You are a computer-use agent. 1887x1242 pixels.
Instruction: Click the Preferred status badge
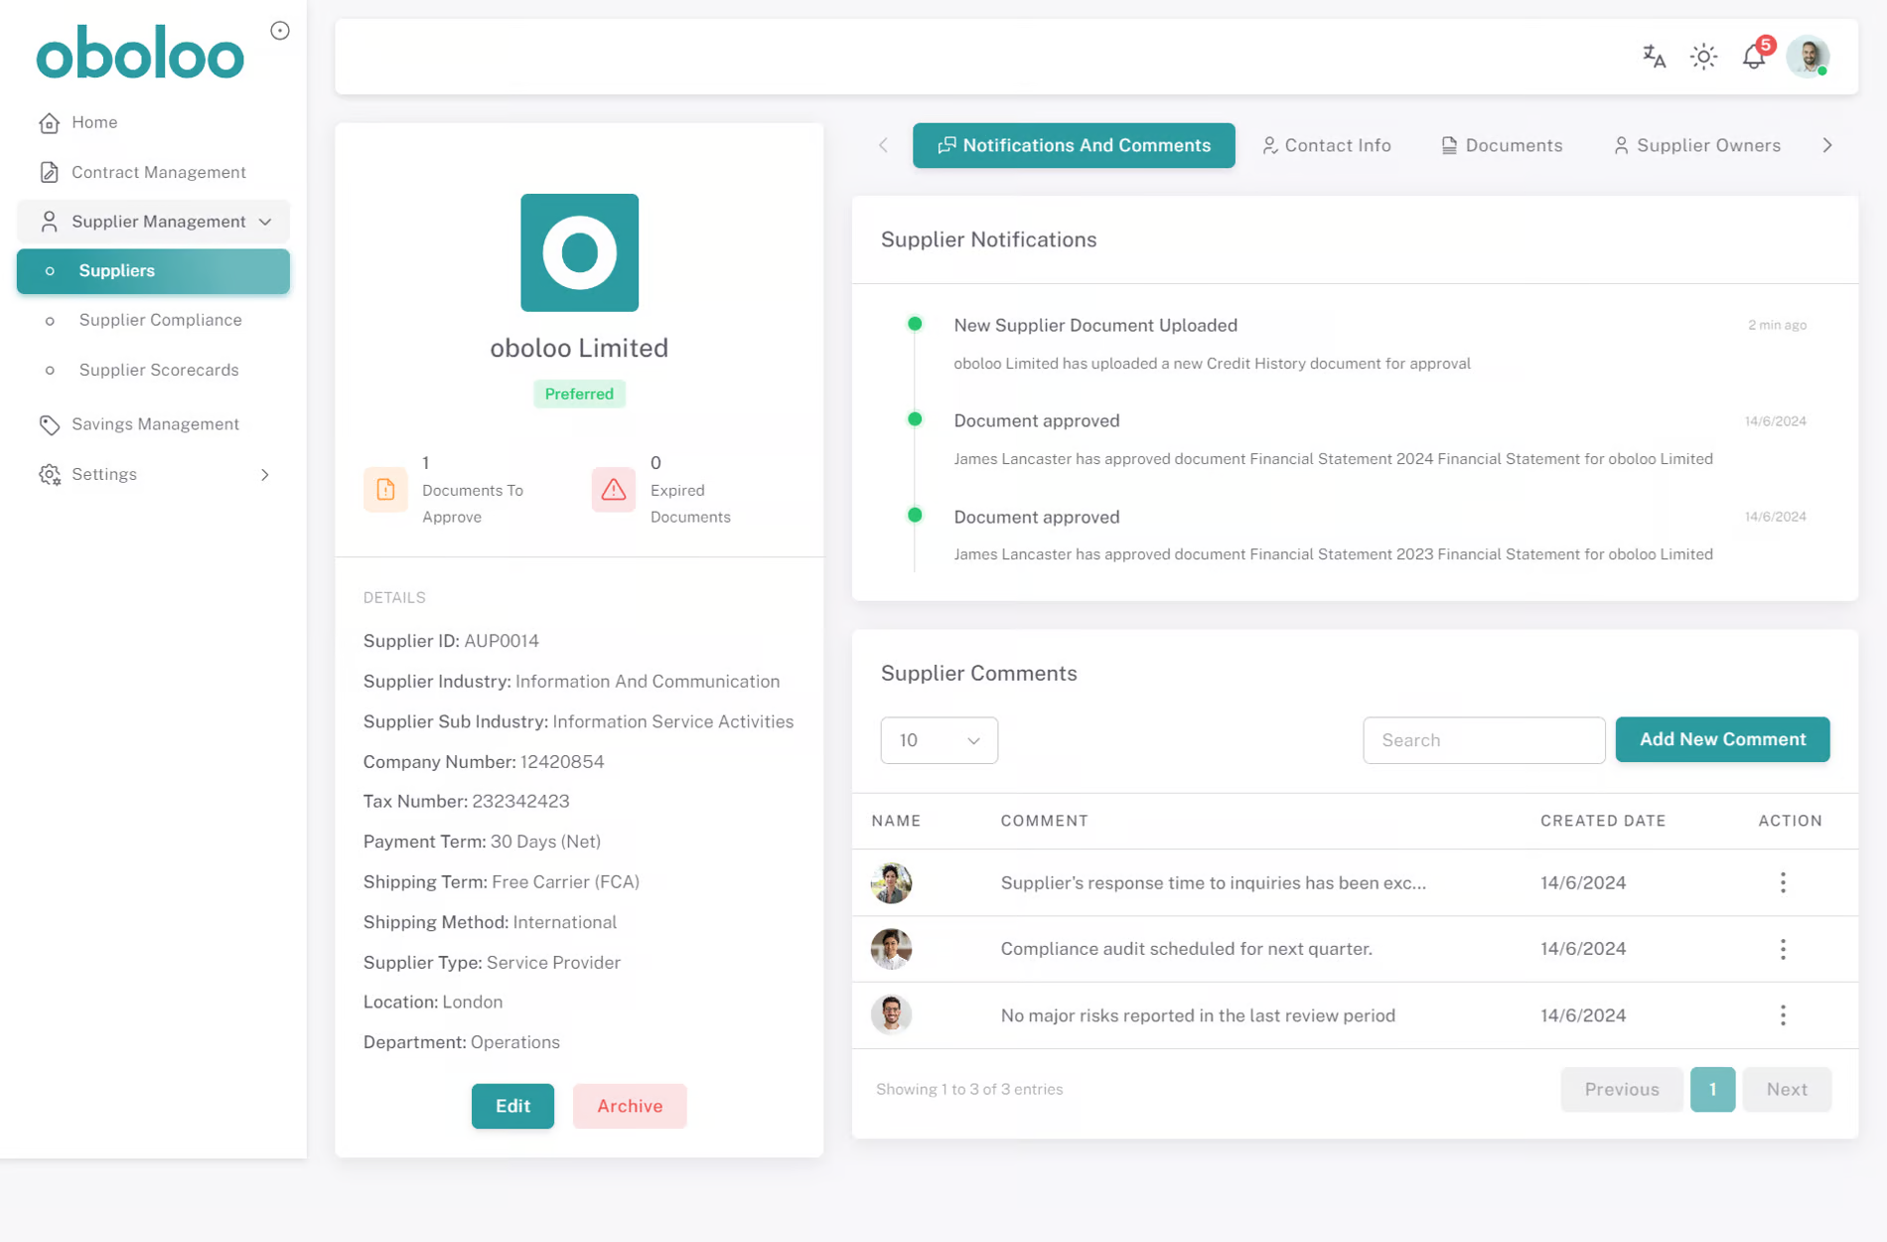[x=579, y=393]
